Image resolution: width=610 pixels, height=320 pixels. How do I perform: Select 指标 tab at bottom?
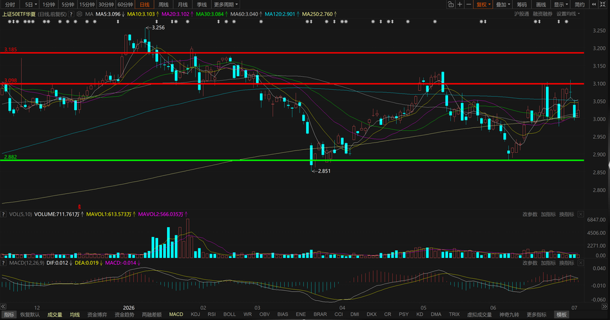click(x=8, y=314)
